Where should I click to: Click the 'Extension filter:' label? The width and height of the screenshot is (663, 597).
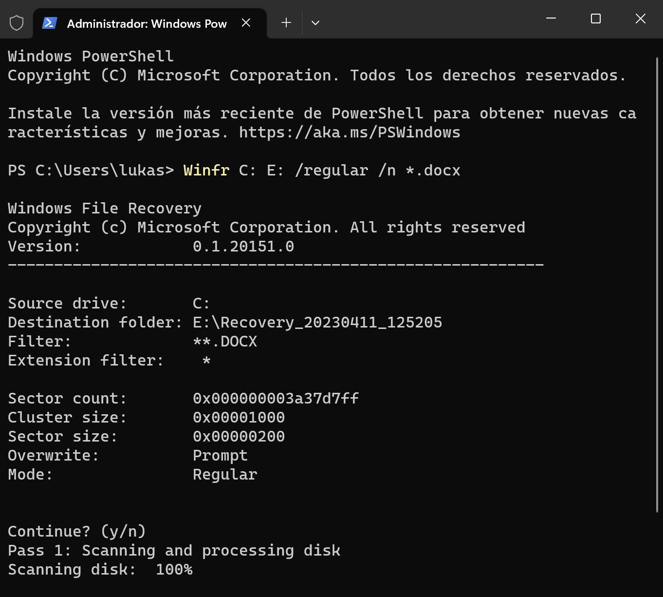click(x=86, y=361)
